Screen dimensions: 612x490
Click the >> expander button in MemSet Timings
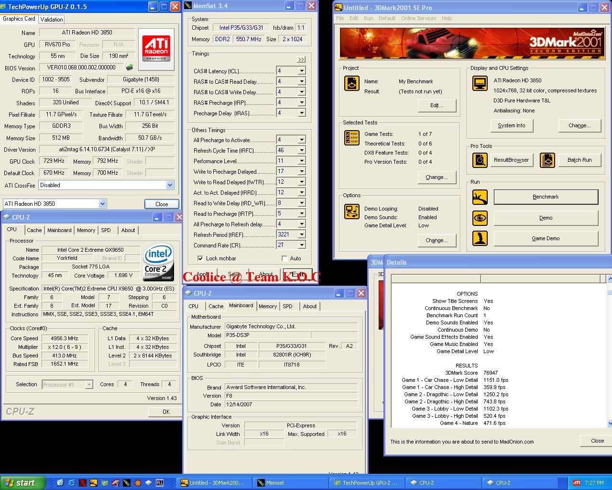301,60
